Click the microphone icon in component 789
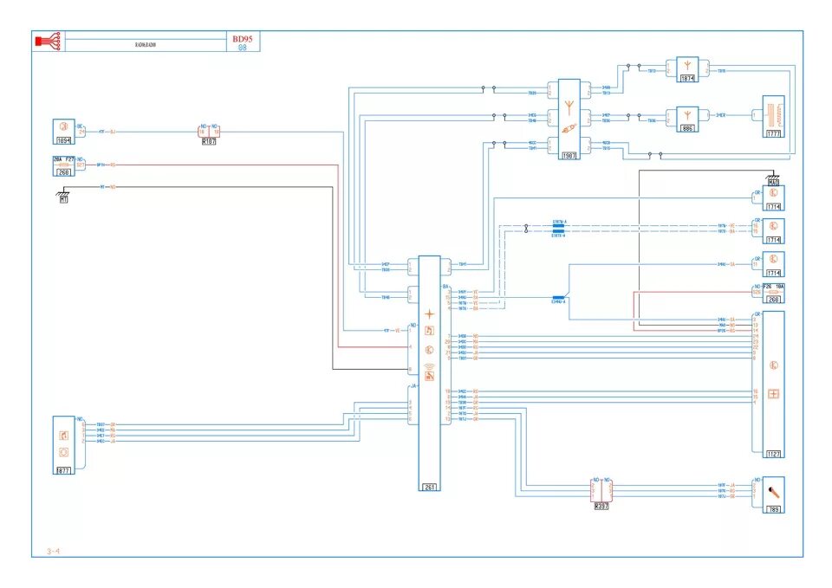Image resolution: width=832 pixels, height=588 pixels. click(x=774, y=493)
